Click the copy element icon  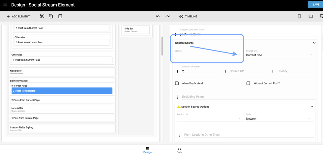51,16
